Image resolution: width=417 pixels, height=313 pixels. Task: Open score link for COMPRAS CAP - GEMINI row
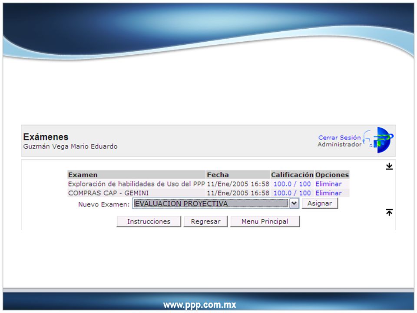click(x=292, y=193)
